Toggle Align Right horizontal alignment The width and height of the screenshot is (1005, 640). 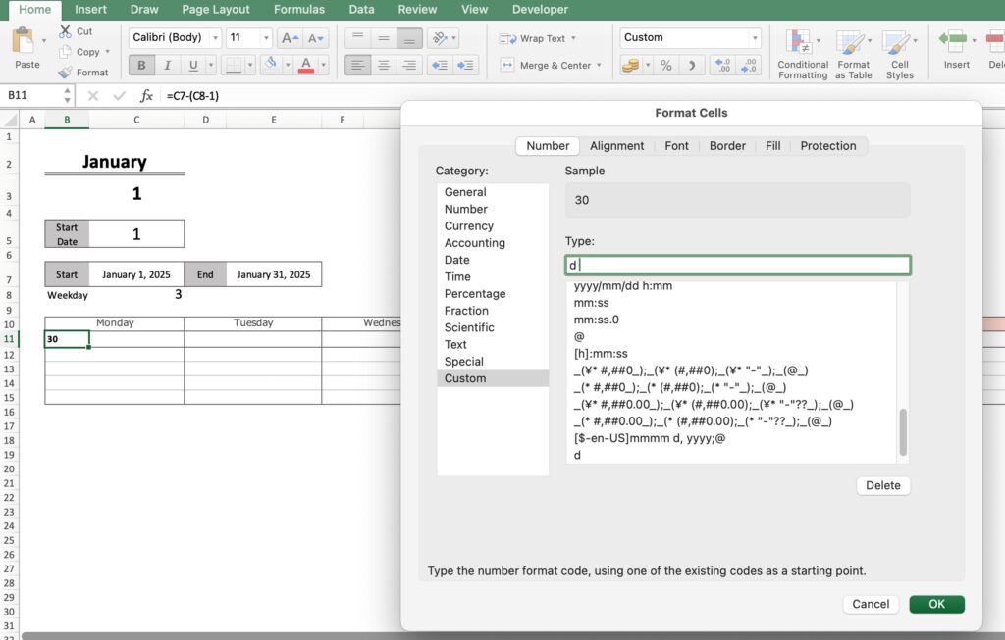[409, 65]
